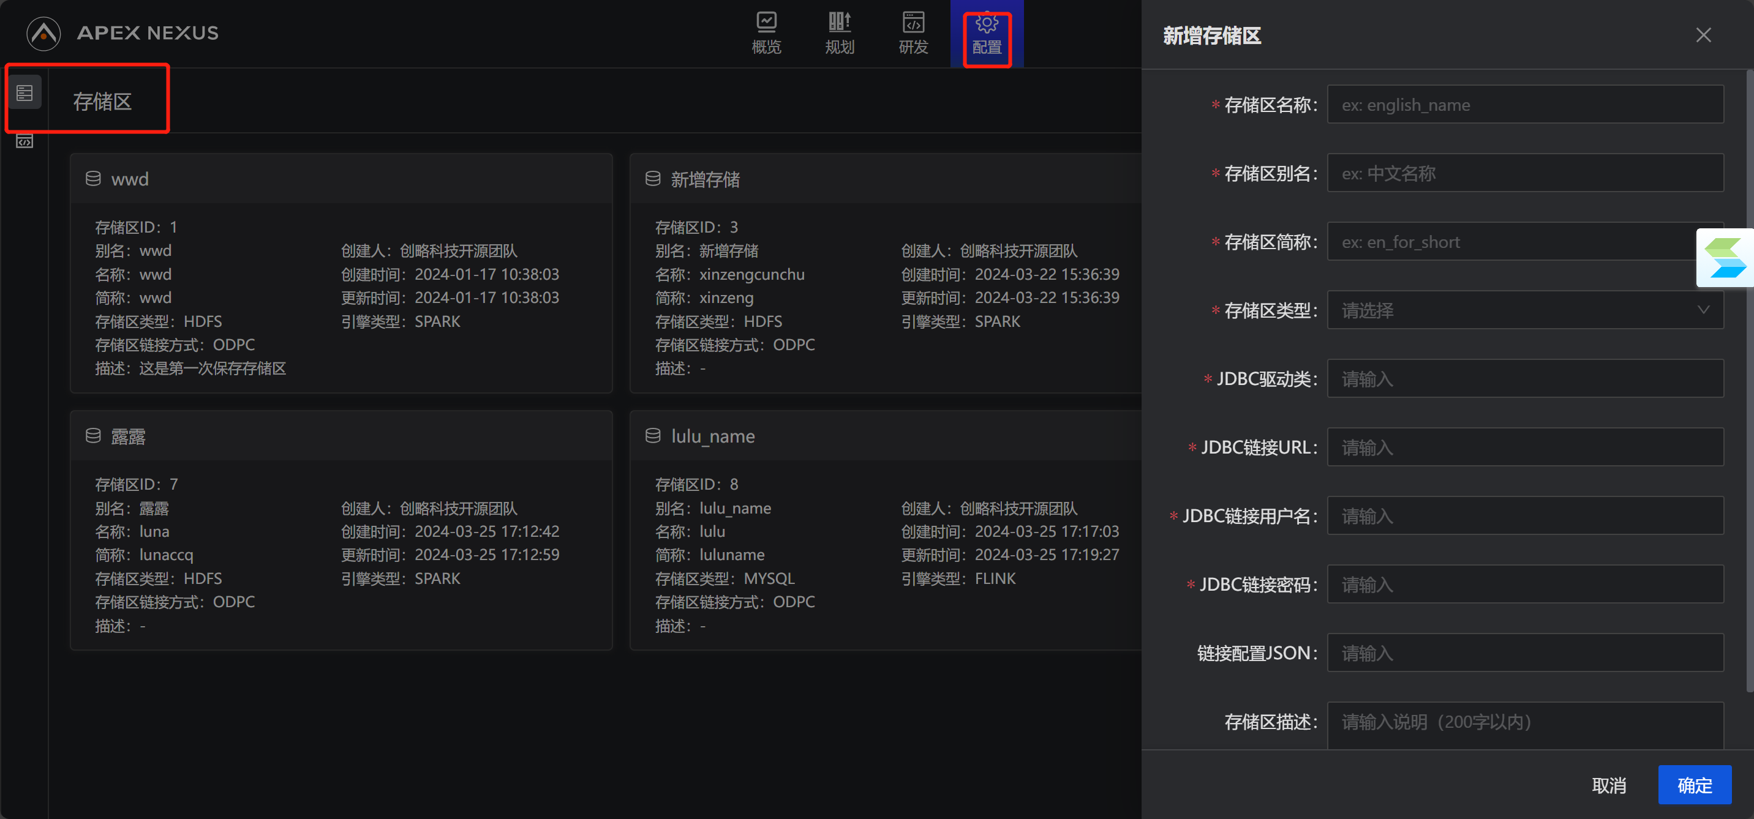Viewport: 1754px width, 819px height.
Task: Click the Apex Nexus logo icon
Action: 43,32
